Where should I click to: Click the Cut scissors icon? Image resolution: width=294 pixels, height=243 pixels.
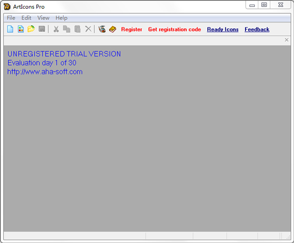56,29
